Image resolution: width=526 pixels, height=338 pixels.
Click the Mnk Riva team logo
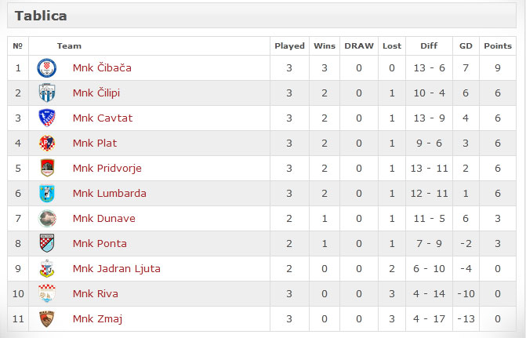point(47,294)
